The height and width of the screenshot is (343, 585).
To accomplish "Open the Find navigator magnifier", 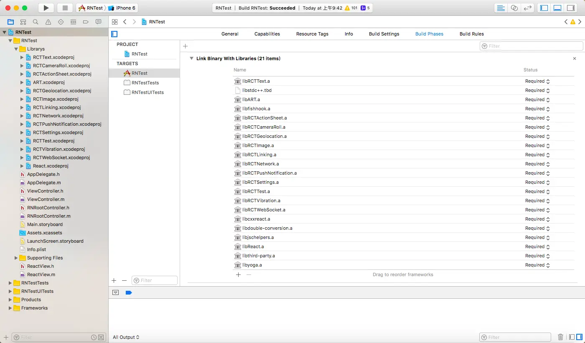I will pos(36,22).
